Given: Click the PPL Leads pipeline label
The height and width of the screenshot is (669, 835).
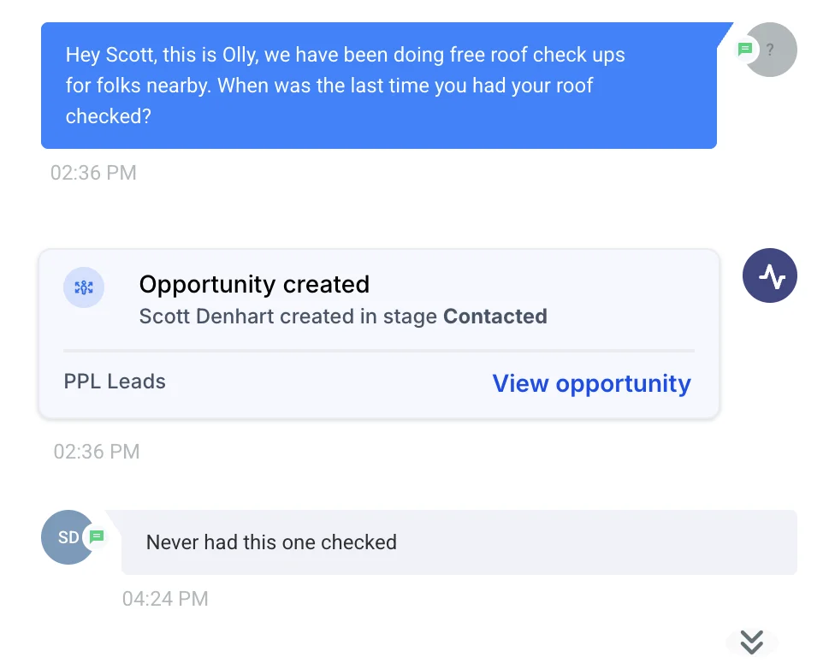Looking at the screenshot, I should click(115, 382).
